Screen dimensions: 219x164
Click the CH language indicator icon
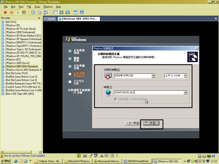click(x=79, y=156)
